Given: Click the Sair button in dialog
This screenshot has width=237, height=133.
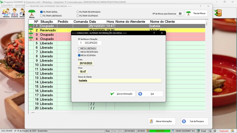Looking at the screenshot, I should 150,94.
